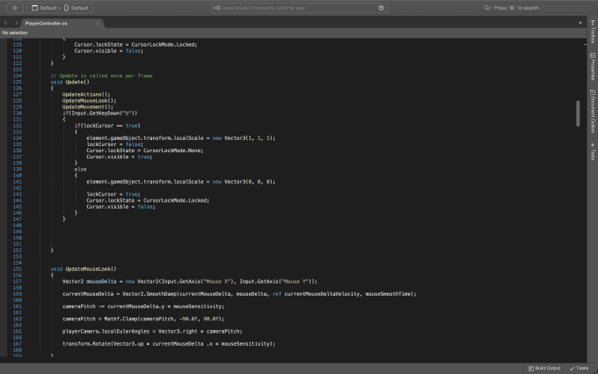Click the Run play button
598x374 pixels.
pyautogui.click(x=15, y=8)
